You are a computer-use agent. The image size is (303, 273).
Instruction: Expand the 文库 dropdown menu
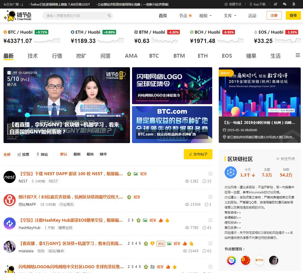tap(230, 16)
